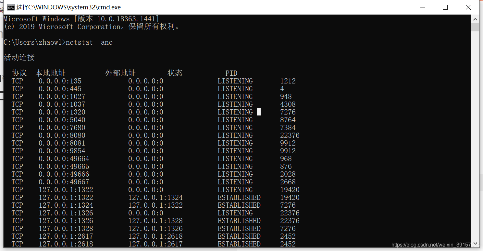
Task: Click PID 9912 on the 9854 row
Action: tap(288, 151)
